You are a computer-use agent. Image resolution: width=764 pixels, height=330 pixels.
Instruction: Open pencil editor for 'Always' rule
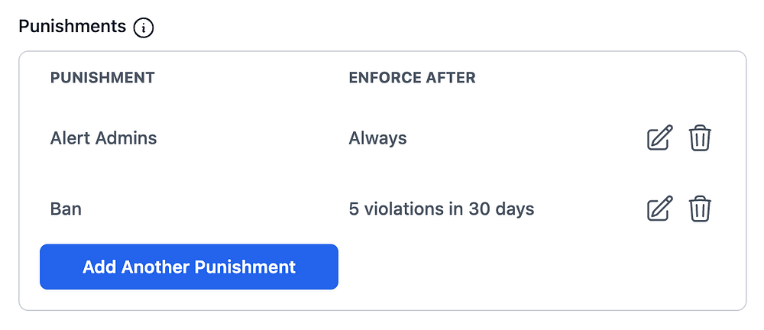pos(659,138)
